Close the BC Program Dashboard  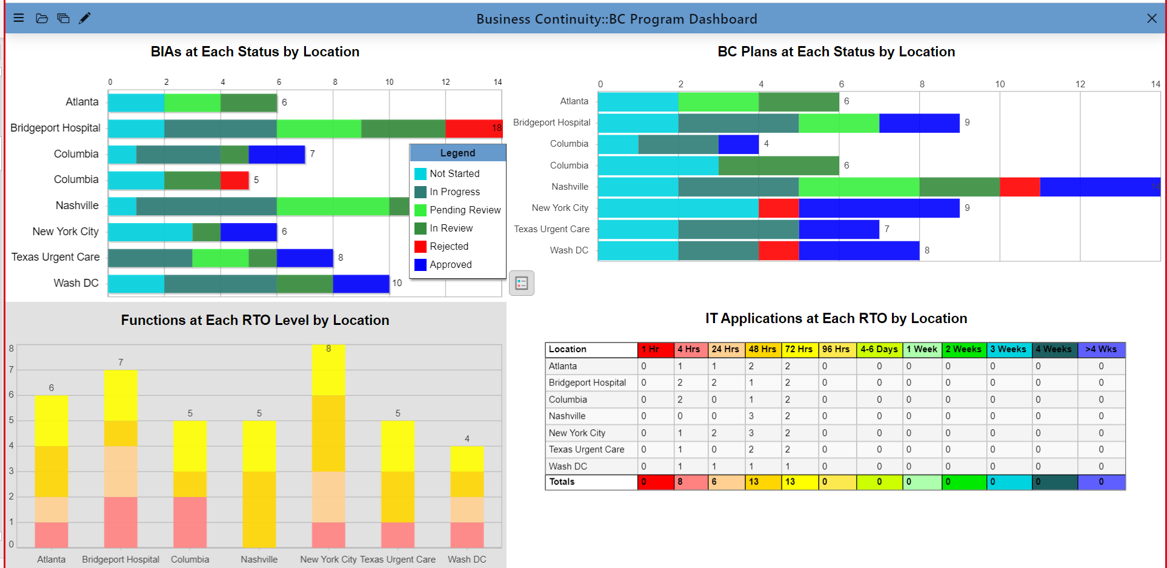(x=1151, y=19)
